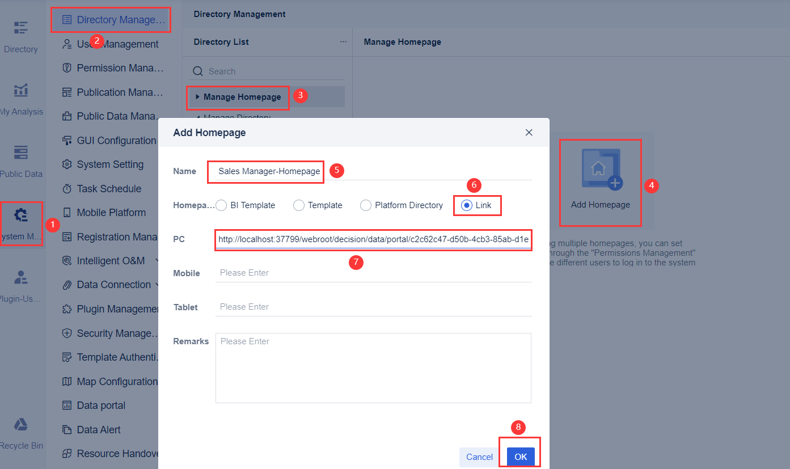Click the three-dot menu beside Directory List
Screen dimensions: 790x469
[x=343, y=42]
